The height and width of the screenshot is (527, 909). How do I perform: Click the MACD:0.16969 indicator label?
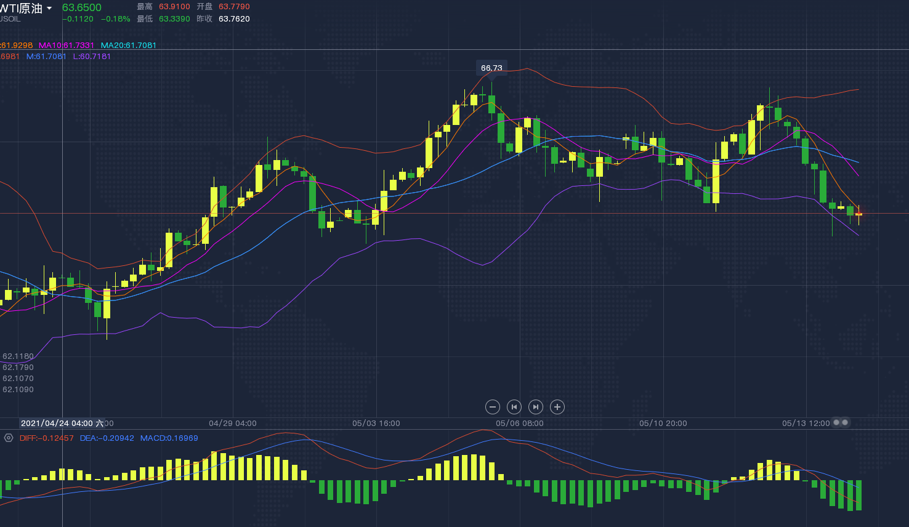click(169, 438)
